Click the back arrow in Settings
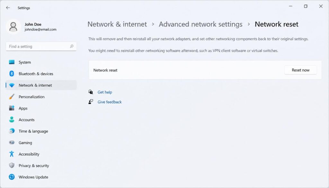The image size is (329, 188). [8, 8]
